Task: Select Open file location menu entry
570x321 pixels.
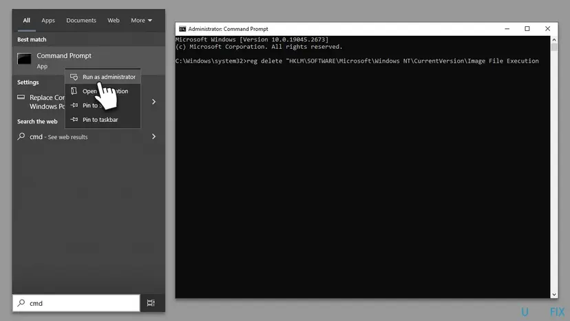Action: click(x=103, y=91)
